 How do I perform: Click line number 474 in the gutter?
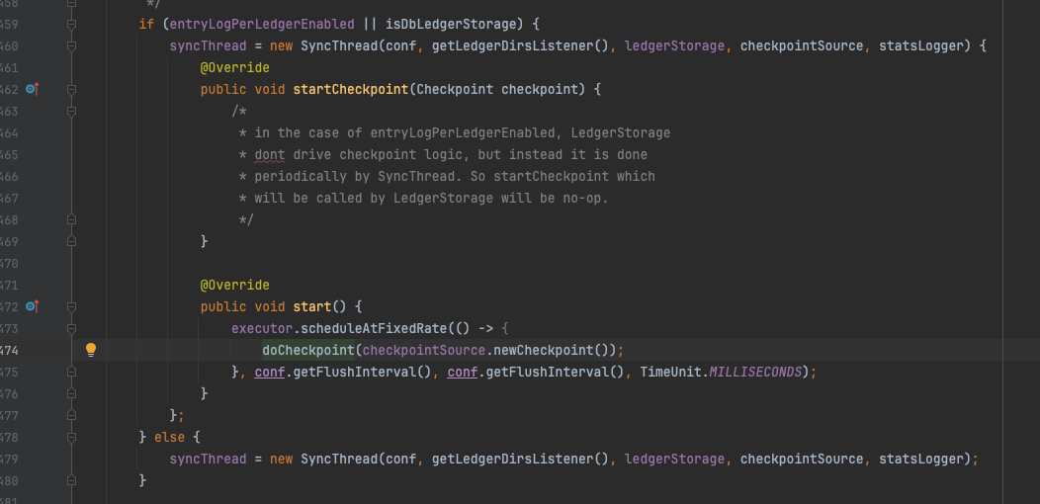[9, 350]
